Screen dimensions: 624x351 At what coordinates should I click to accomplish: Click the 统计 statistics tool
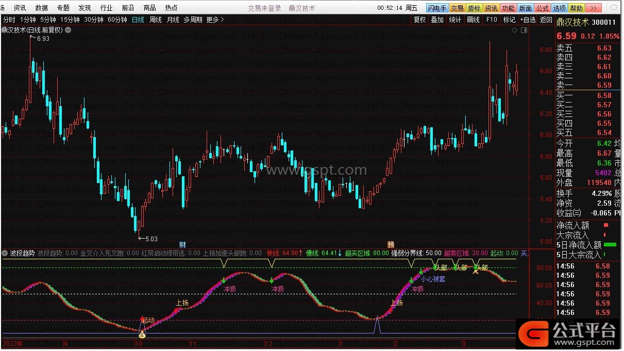point(455,20)
